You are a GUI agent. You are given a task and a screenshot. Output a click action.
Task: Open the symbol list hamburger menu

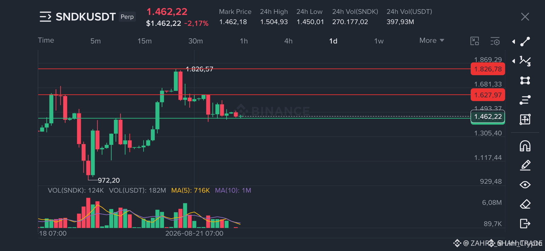(x=46, y=17)
